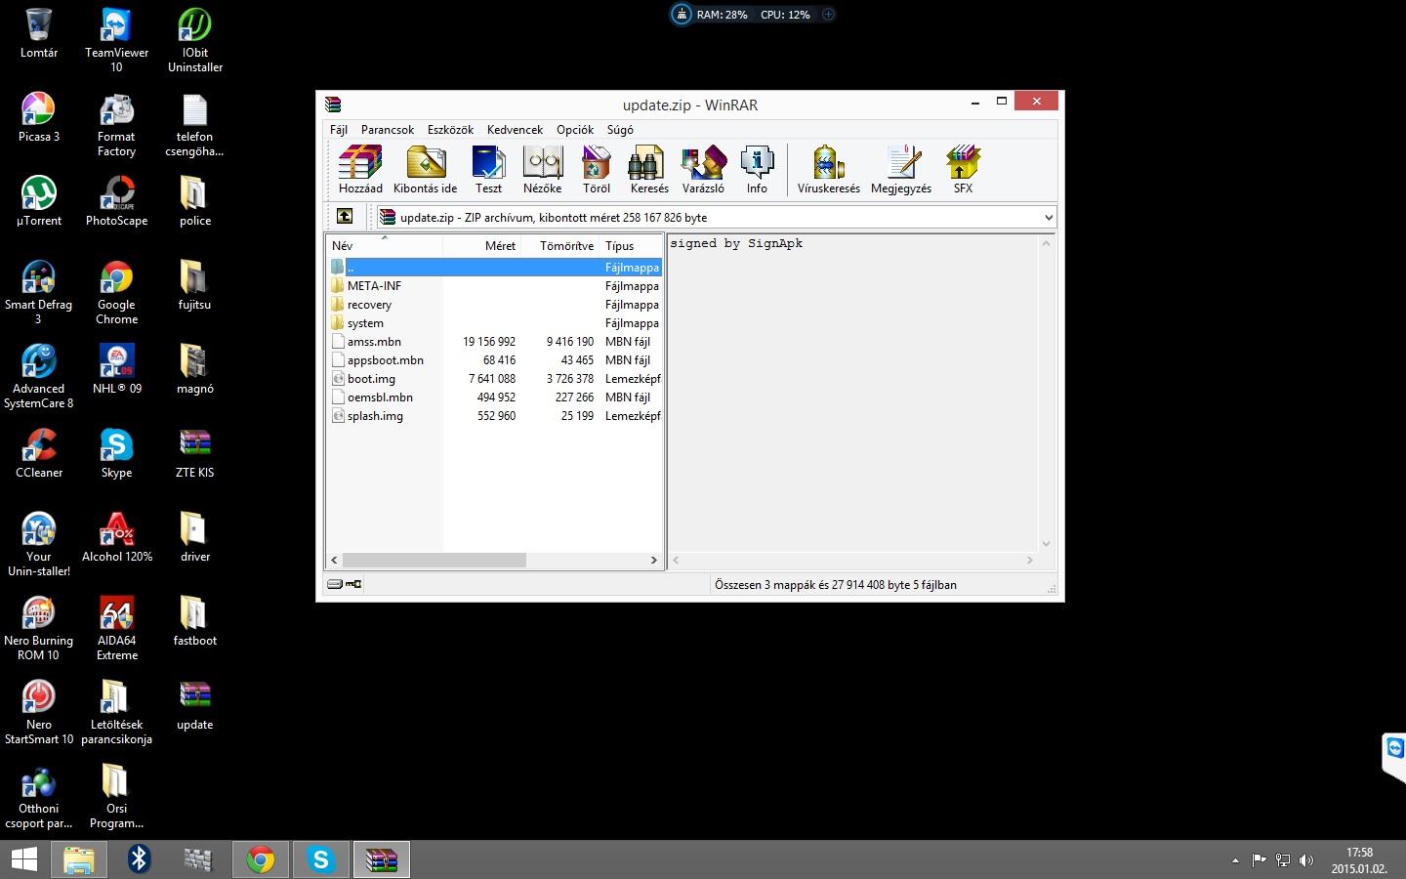This screenshot has width=1406, height=879.
Task: Click the WinRAR title bar icon
Action: pyautogui.click(x=332, y=104)
